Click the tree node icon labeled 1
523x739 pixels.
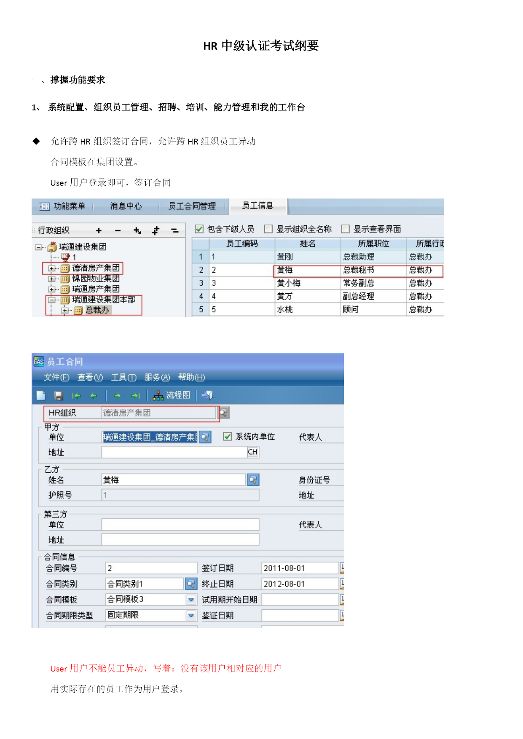[x=65, y=257]
